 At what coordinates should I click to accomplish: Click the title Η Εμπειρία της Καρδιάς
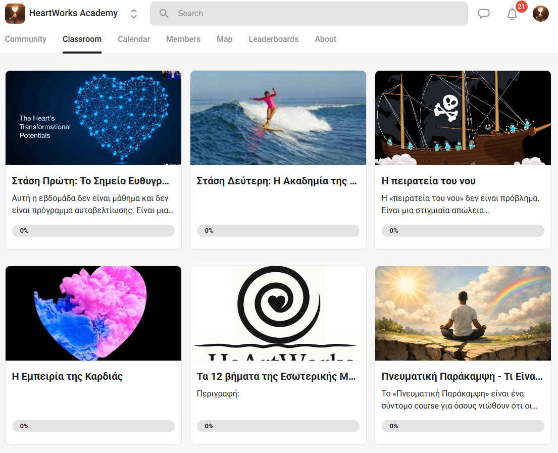coord(67,377)
